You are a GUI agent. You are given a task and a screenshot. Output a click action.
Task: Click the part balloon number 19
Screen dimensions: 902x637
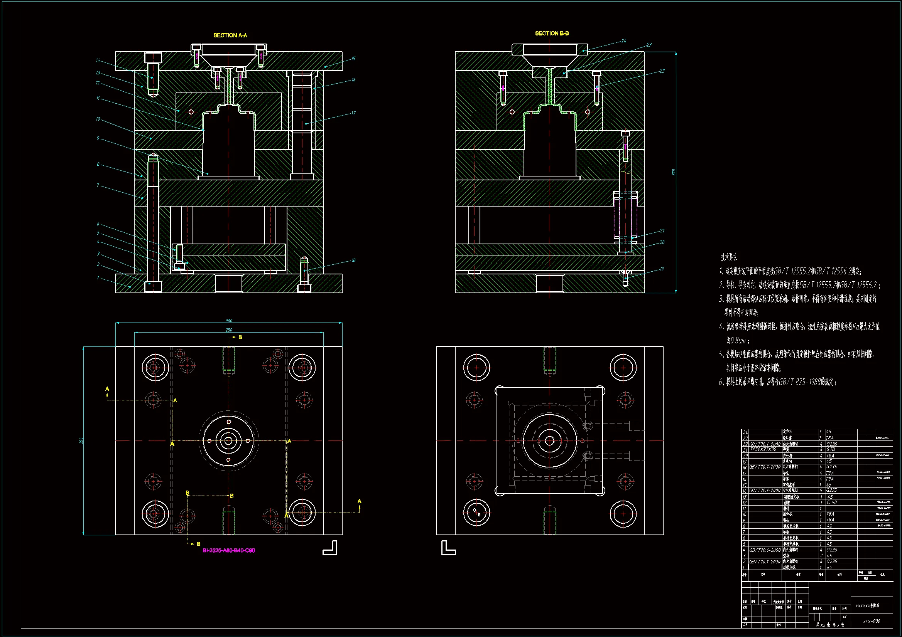pos(662,269)
